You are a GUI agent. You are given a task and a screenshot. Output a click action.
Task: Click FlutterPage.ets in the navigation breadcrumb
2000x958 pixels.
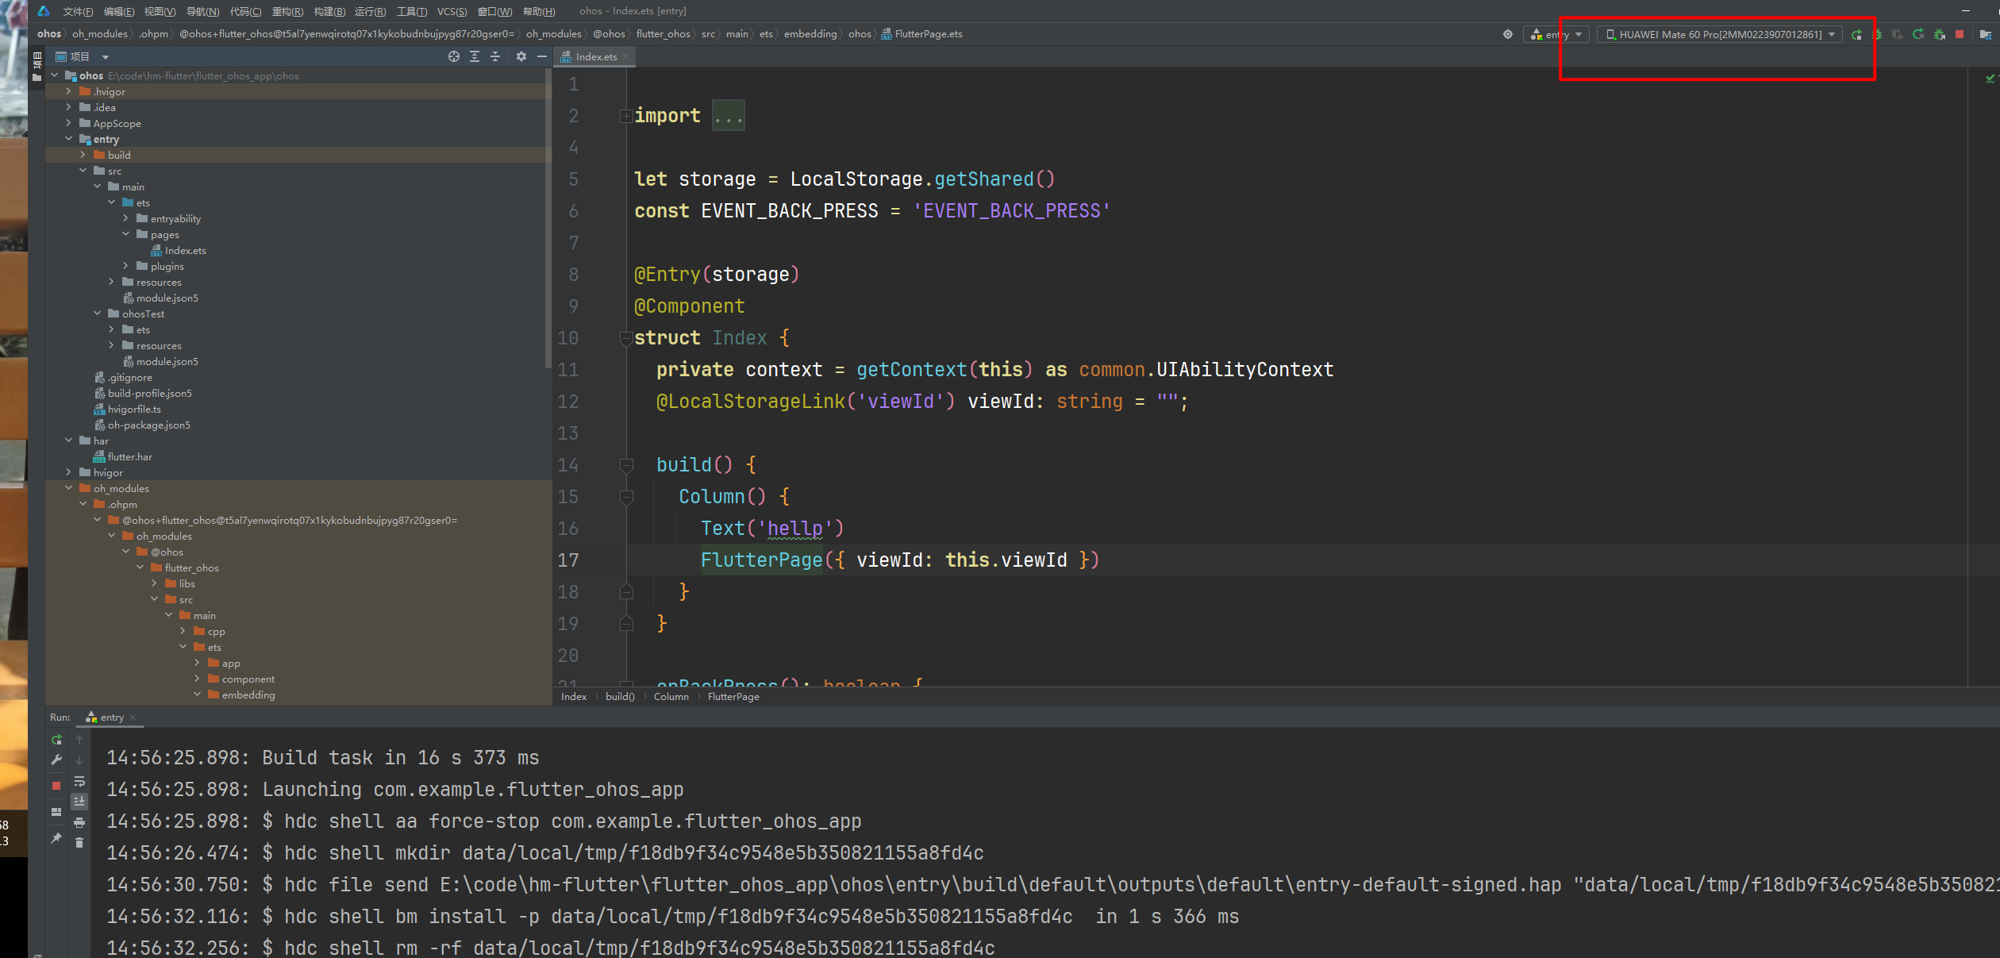click(928, 34)
